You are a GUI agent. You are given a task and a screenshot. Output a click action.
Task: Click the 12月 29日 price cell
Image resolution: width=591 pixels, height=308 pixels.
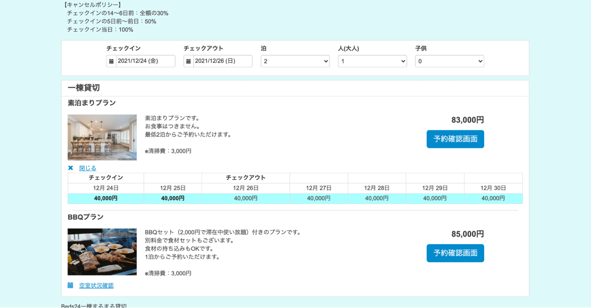[435, 198]
